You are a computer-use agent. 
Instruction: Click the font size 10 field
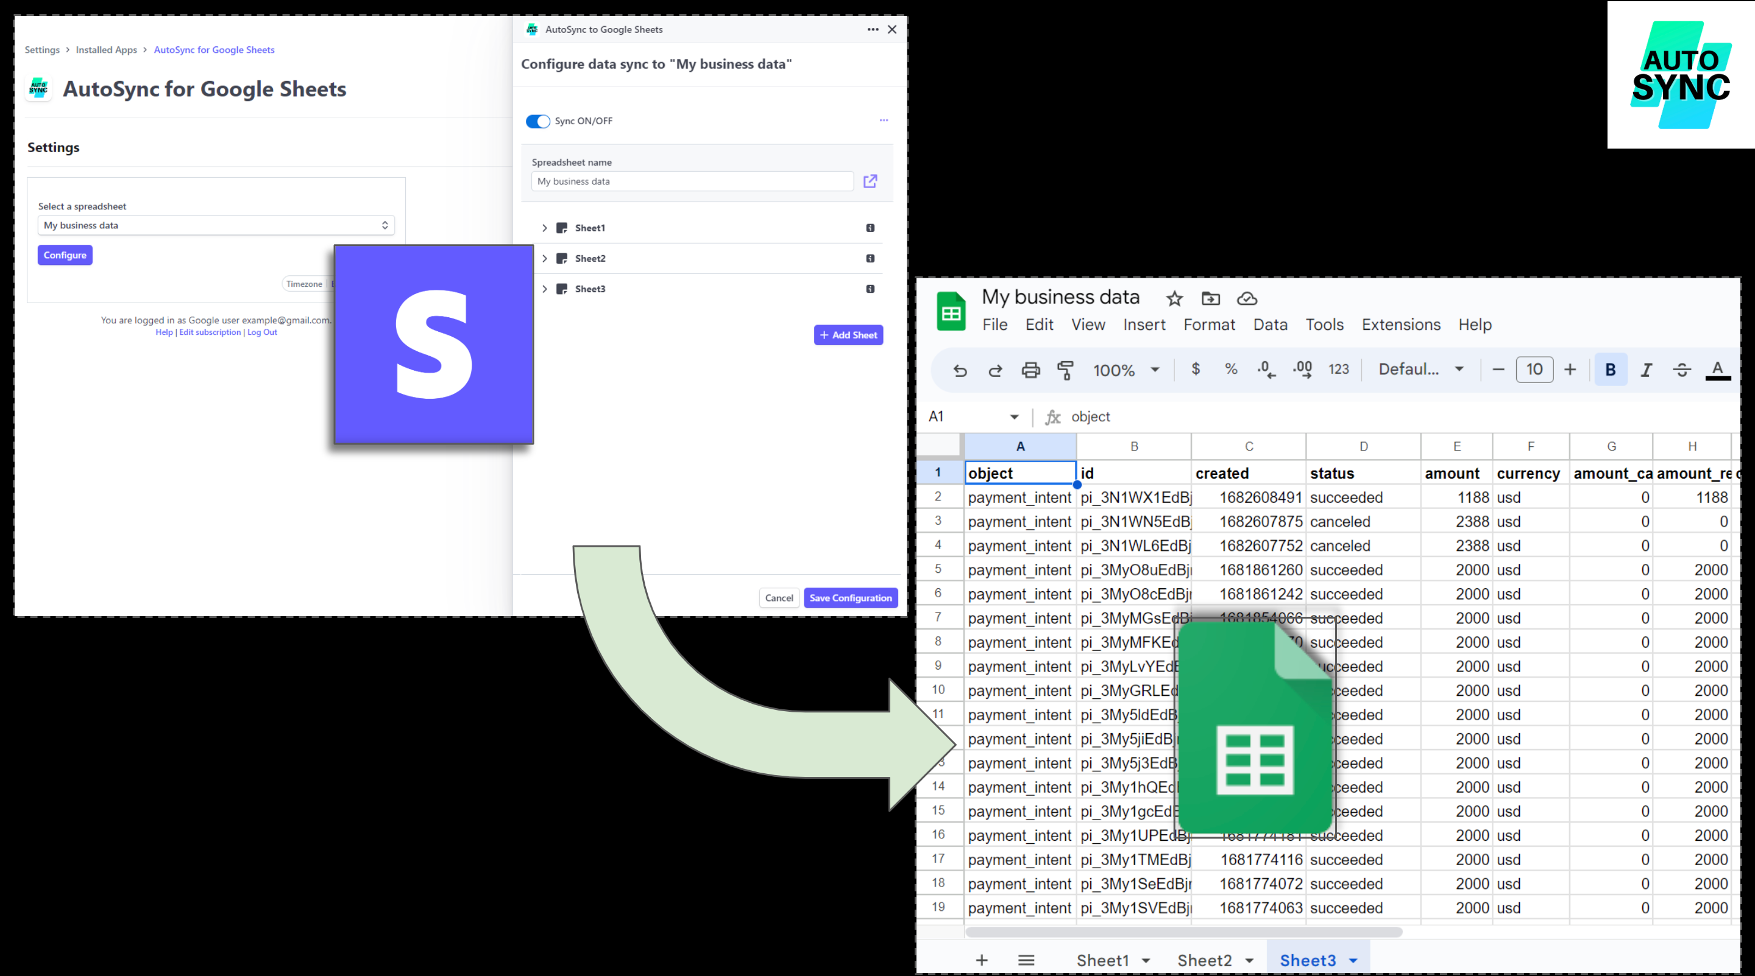tap(1534, 370)
